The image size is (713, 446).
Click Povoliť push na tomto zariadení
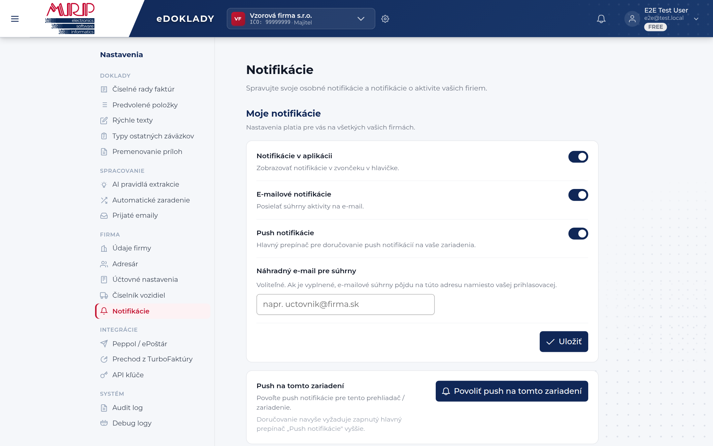(512, 391)
